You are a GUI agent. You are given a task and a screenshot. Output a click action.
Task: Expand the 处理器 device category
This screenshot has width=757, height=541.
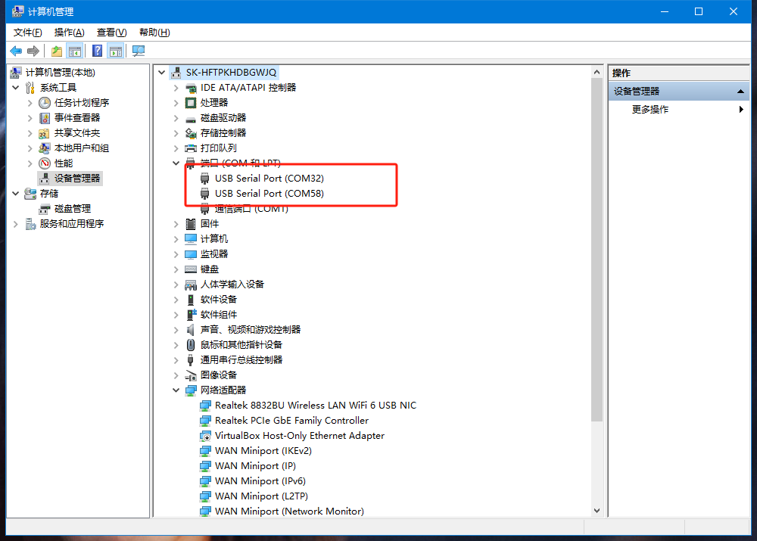pos(176,103)
